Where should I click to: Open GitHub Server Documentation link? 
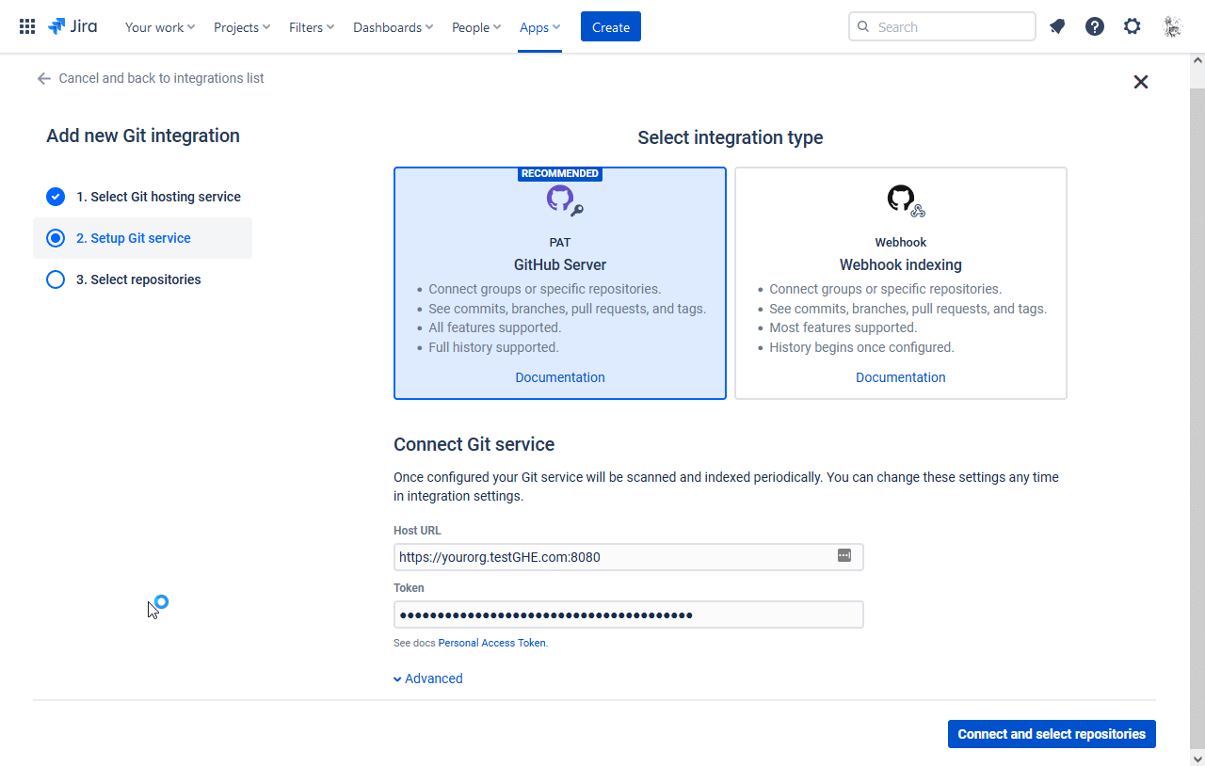[560, 377]
